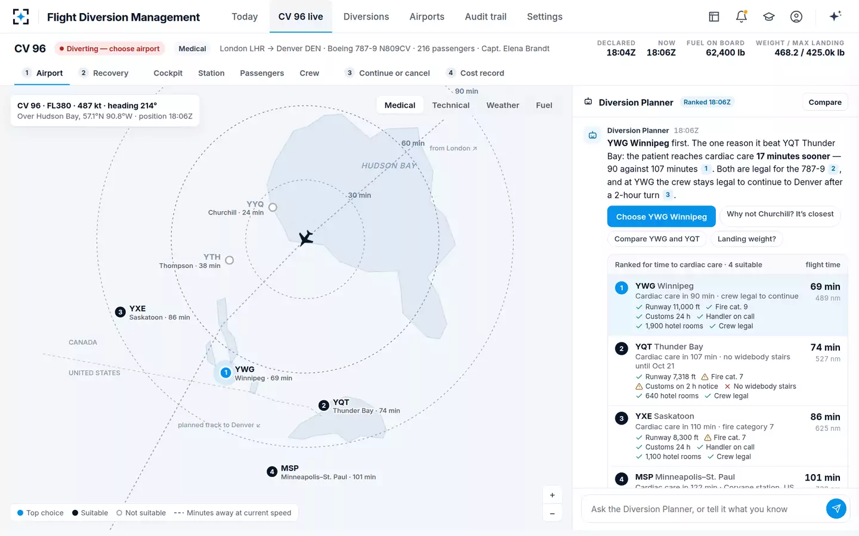Open step 2 Recovery

(x=104, y=73)
